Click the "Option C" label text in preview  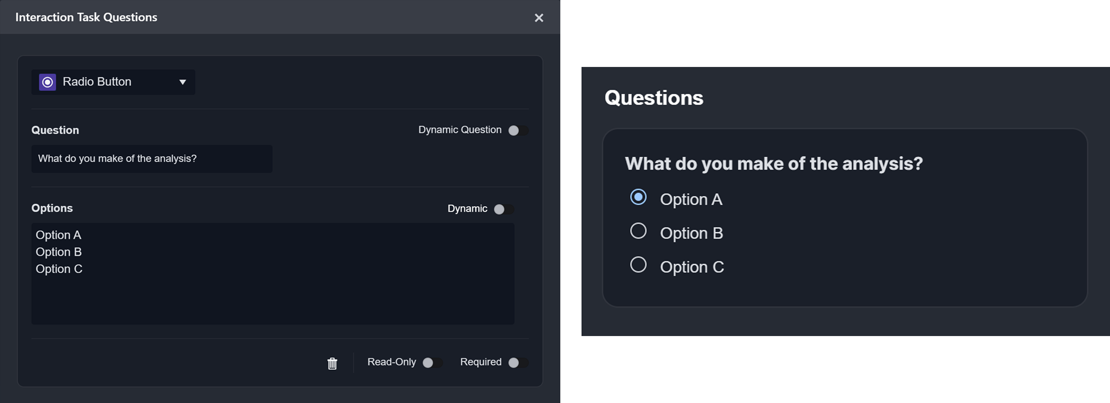[x=691, y=267]
